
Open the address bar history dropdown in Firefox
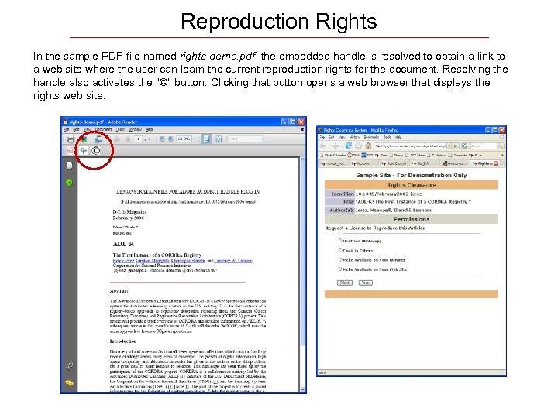point(449,146)
